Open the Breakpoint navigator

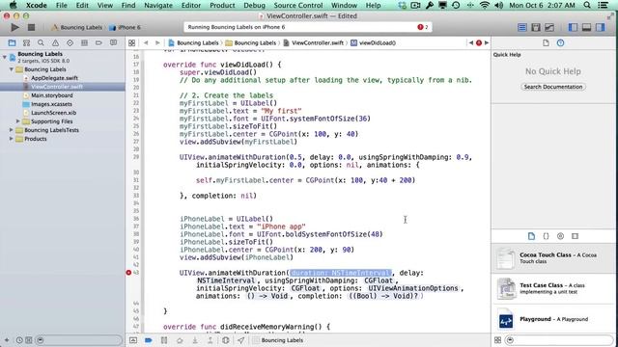tap(98, 42)
